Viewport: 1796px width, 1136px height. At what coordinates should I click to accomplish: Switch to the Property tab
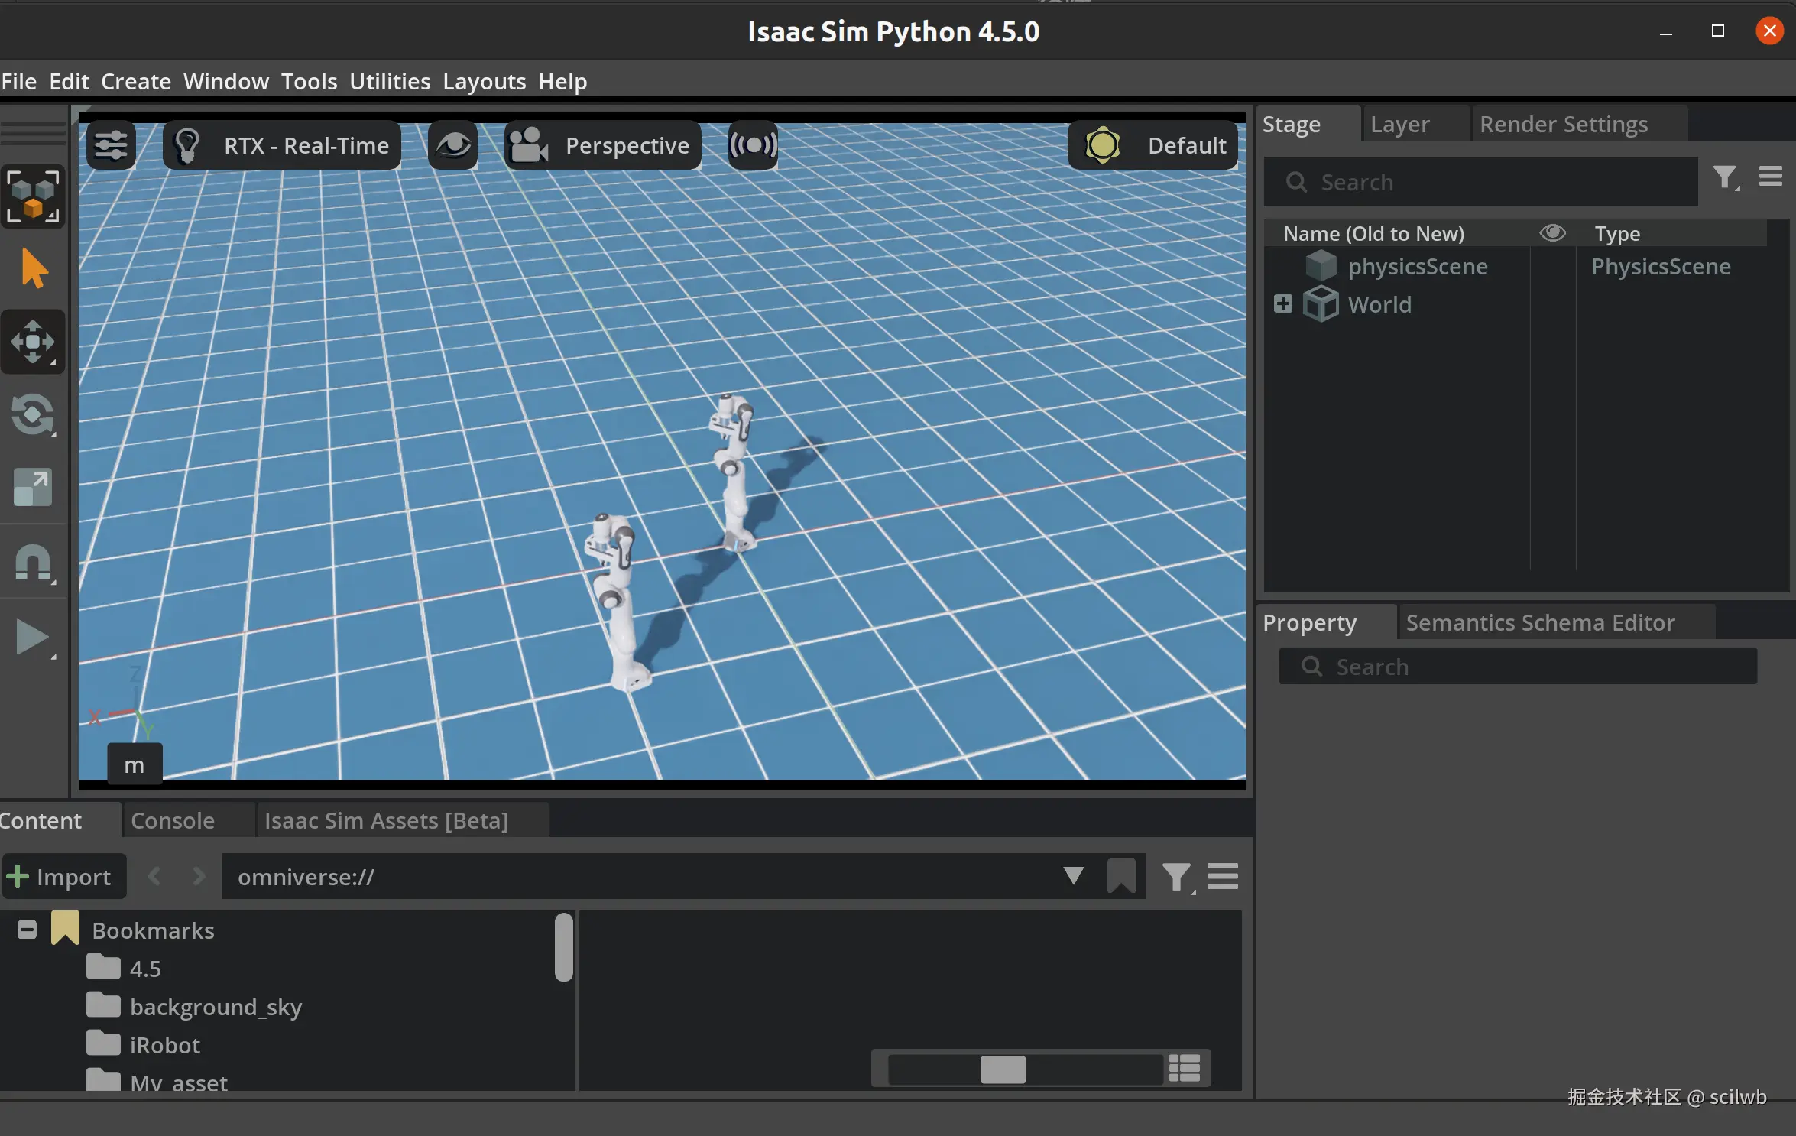coord(1310,622)
